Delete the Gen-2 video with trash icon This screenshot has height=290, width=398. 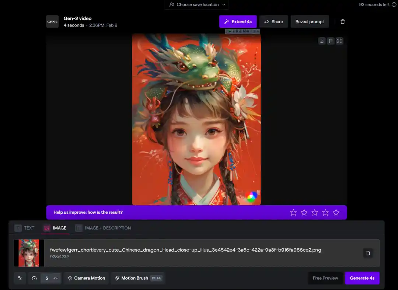coord(342,22)
